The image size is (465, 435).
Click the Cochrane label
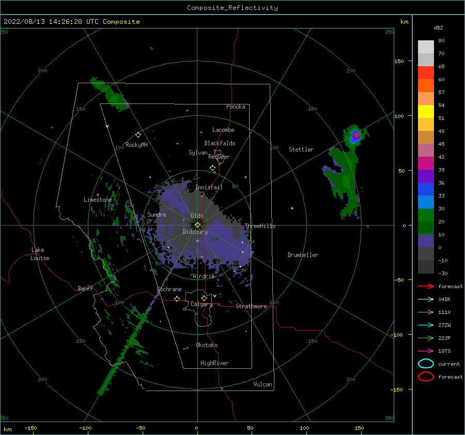point(169,289)
